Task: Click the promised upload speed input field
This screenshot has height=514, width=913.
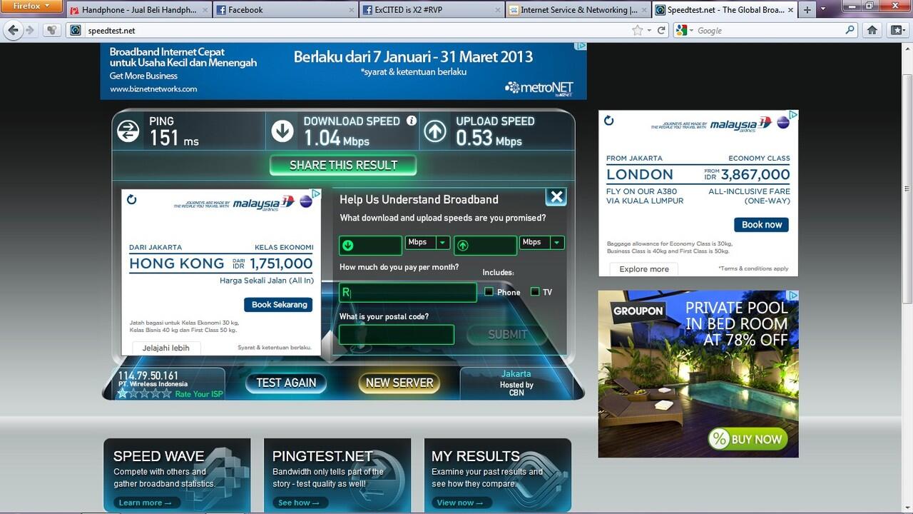Action: (485, 245)
